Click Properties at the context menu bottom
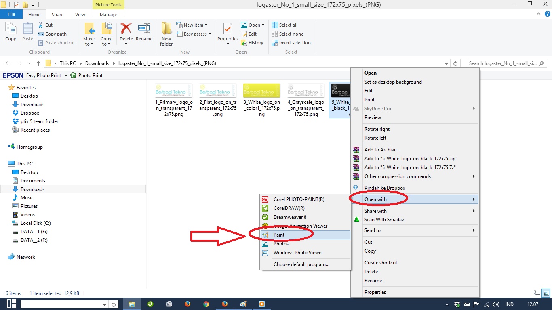552x310 pixels. (x=415, y=292)
